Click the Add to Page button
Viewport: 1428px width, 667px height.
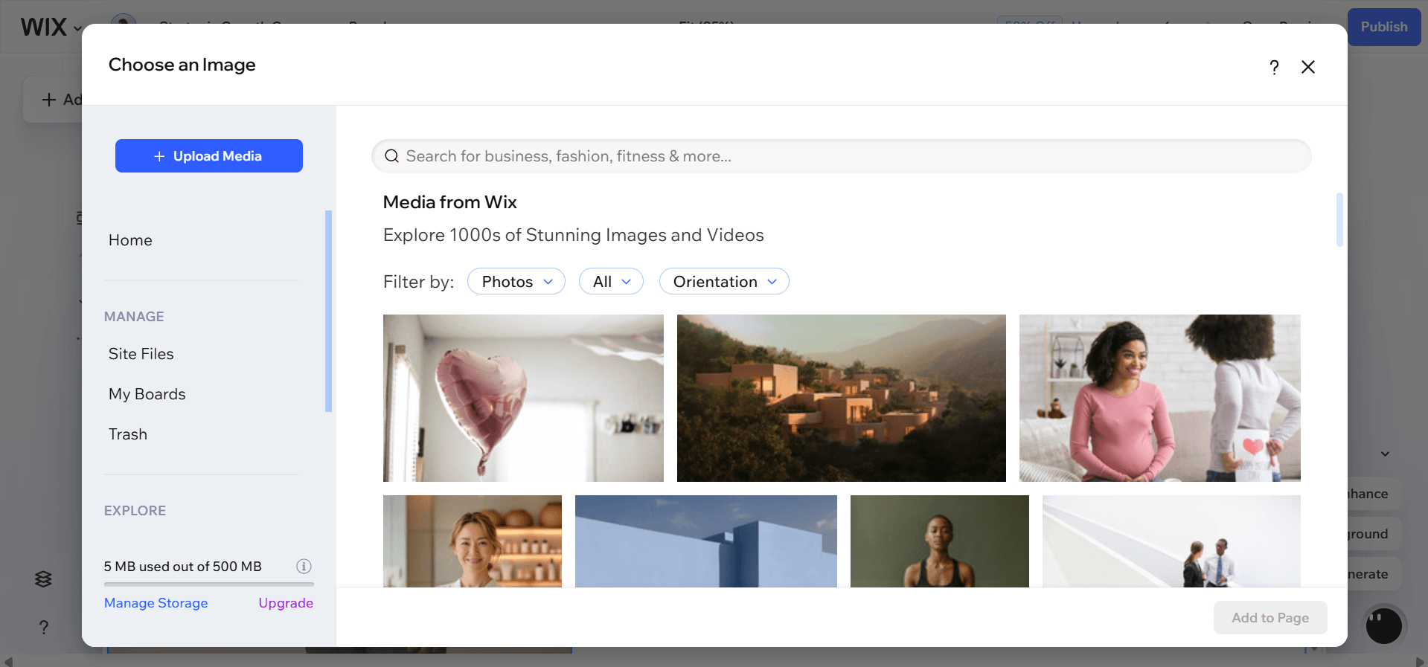click(x=1270, y=617)
